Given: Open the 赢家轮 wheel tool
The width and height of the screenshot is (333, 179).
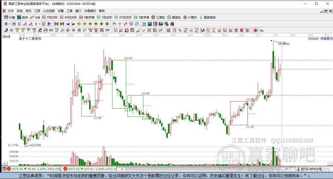Looking at the screenshot, I should coord(174,18).
